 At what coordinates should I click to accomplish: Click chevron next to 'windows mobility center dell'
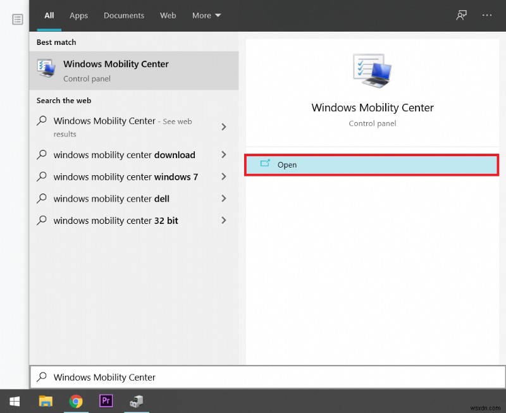point(223,199)
